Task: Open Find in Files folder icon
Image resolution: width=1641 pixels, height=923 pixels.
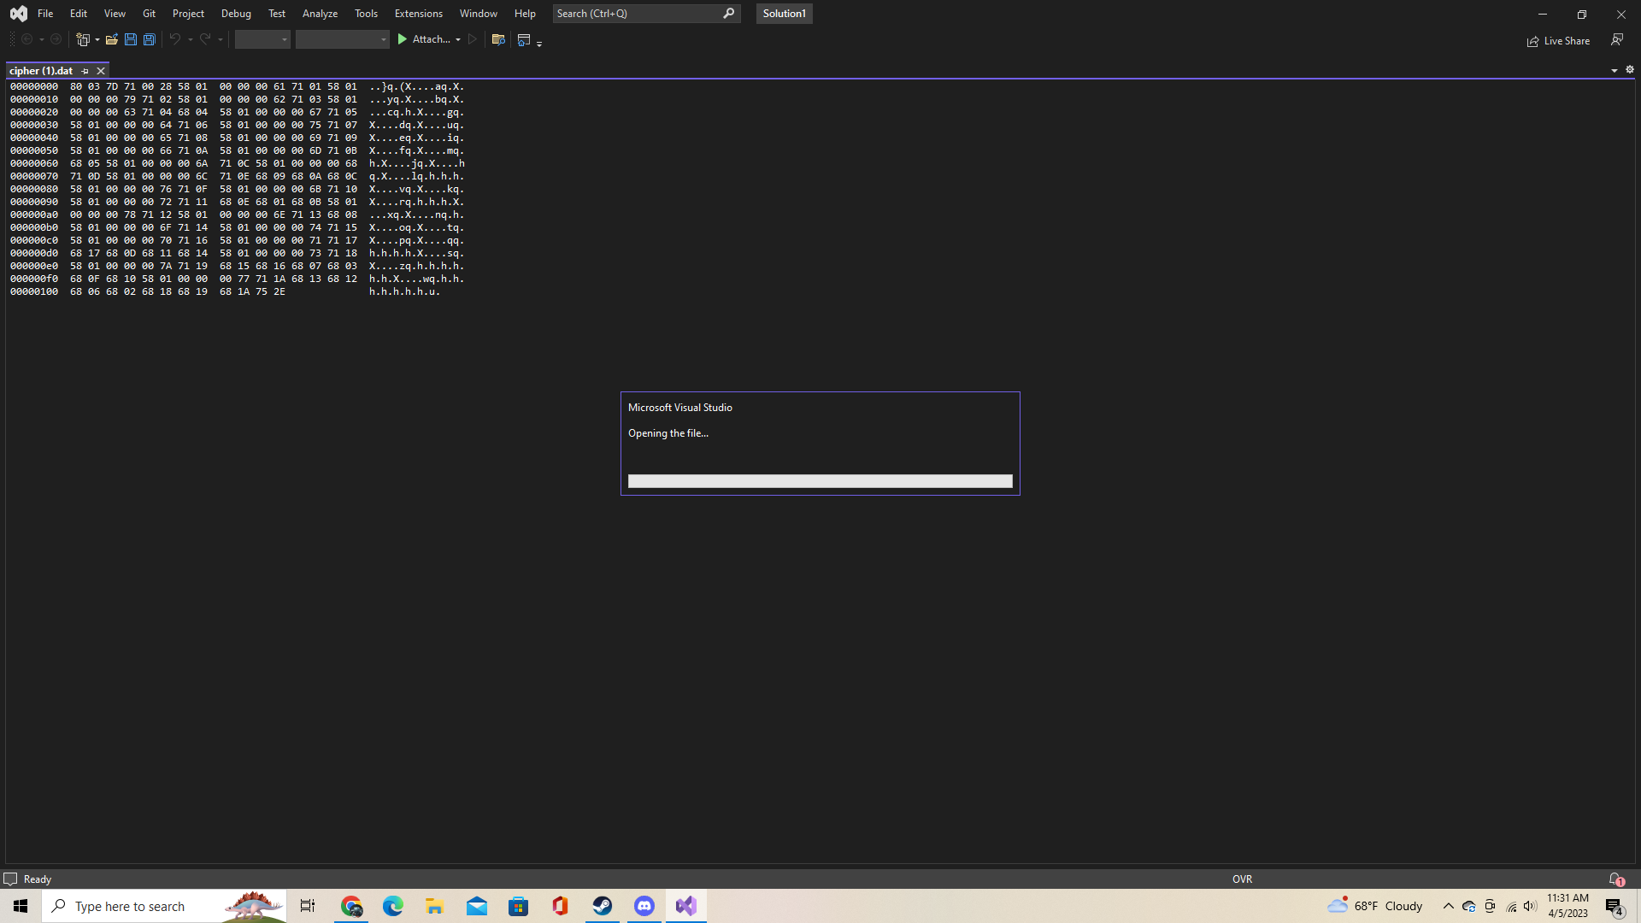Action: 498,39
